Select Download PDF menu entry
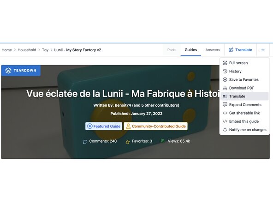The width and height of the screenshot is (273, 205). [x=244, y=88]
